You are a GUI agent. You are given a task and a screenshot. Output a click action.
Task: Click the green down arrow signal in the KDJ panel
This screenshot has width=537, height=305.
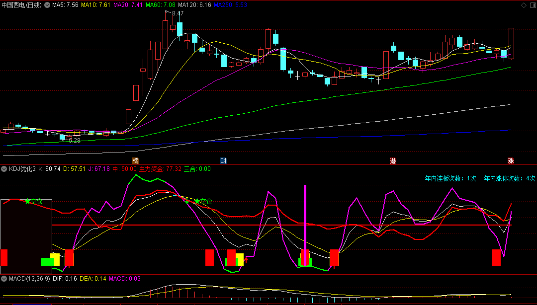pos(187,202)
